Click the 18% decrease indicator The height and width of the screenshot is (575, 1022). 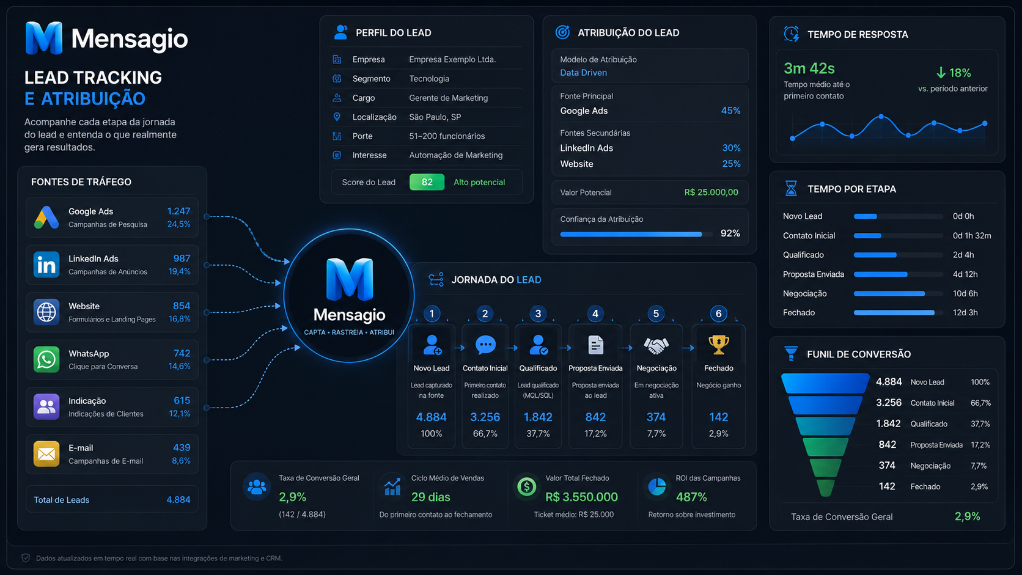pyautogui.click(x=954, y=73)
